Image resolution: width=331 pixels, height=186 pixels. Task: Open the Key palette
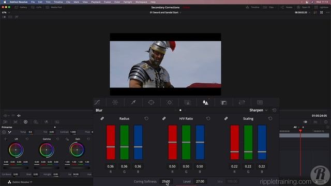[224, 102]
